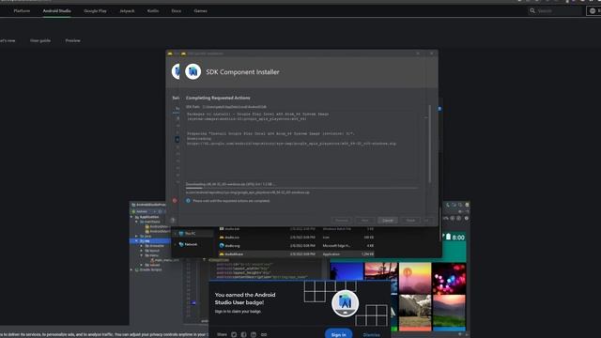The height and width of the screenshot is (338, 601).
Task: Click the Android Studio logo in installer header
Action: click(193, 71)
